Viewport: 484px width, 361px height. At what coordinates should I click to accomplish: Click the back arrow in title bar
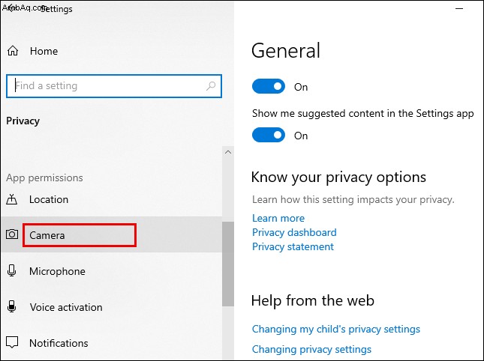pos(9,8)
